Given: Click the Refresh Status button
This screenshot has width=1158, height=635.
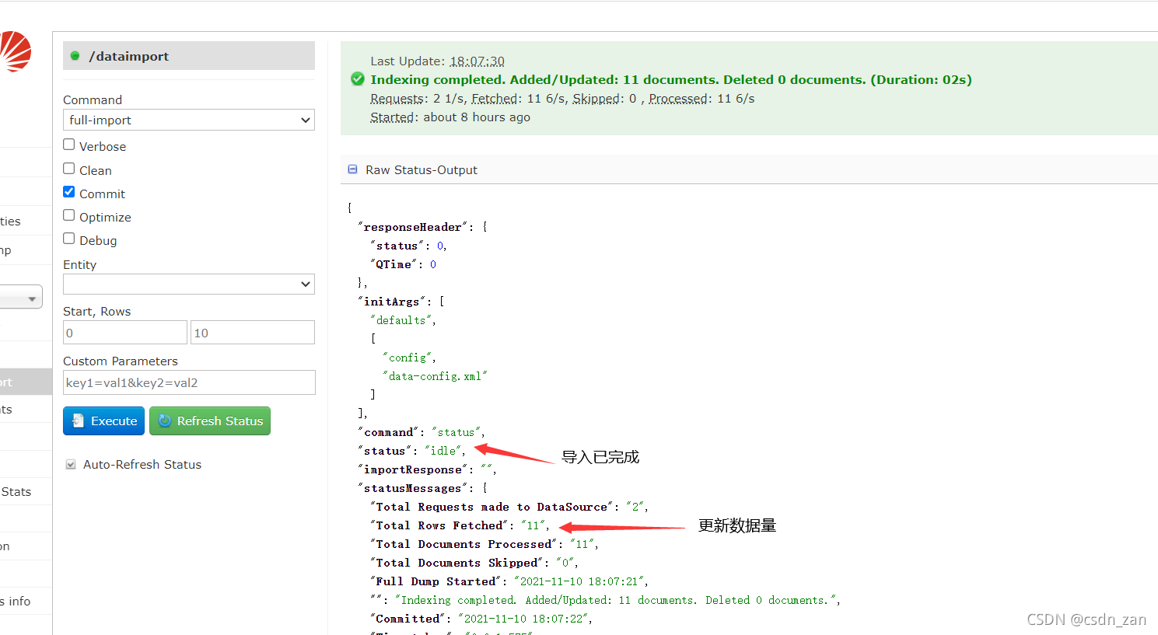Looking at the screenshot, I should click(210, 420).
